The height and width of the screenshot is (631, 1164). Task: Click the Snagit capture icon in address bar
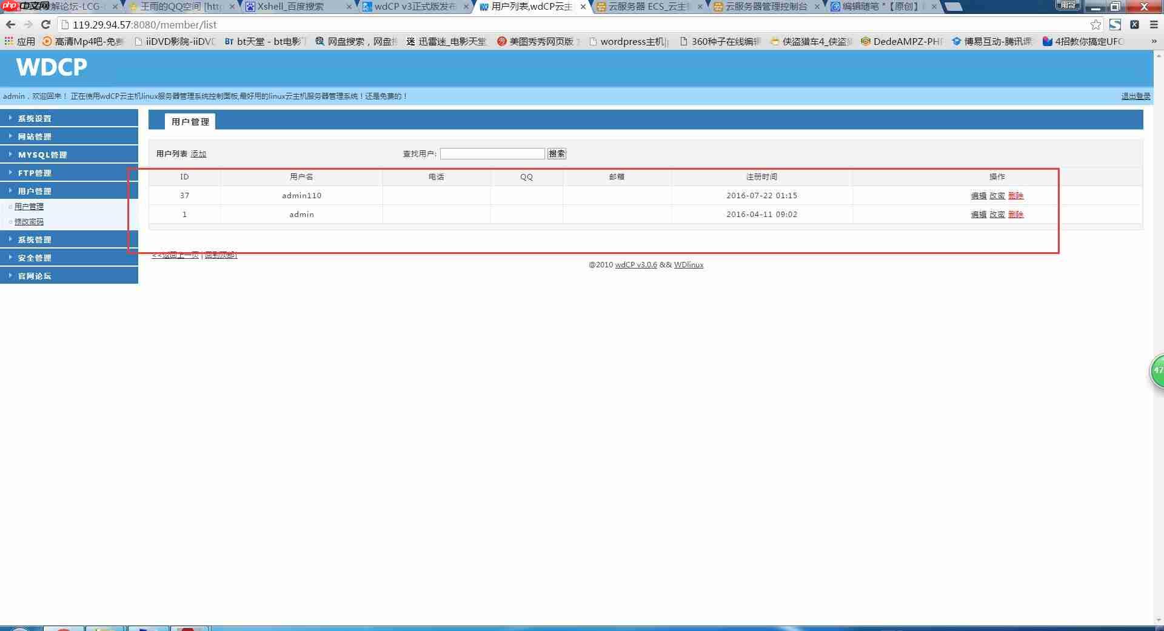click(x=1115, y=25)
